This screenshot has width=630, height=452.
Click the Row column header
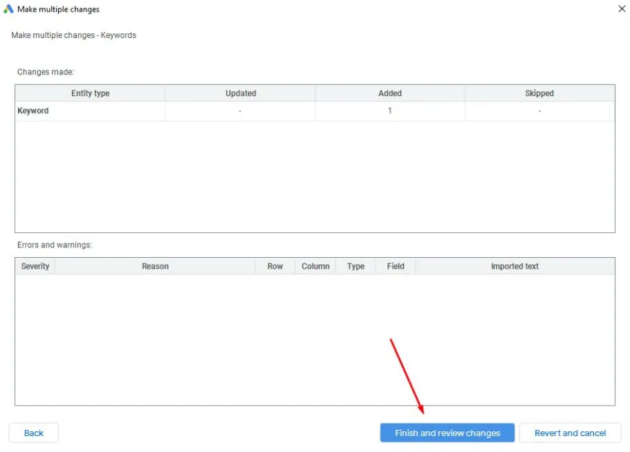[275, 266]
